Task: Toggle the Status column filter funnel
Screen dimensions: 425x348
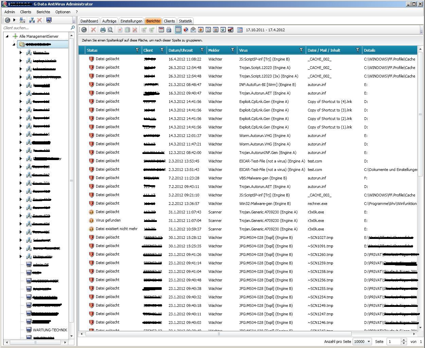Action: click(x=137, y=50)
